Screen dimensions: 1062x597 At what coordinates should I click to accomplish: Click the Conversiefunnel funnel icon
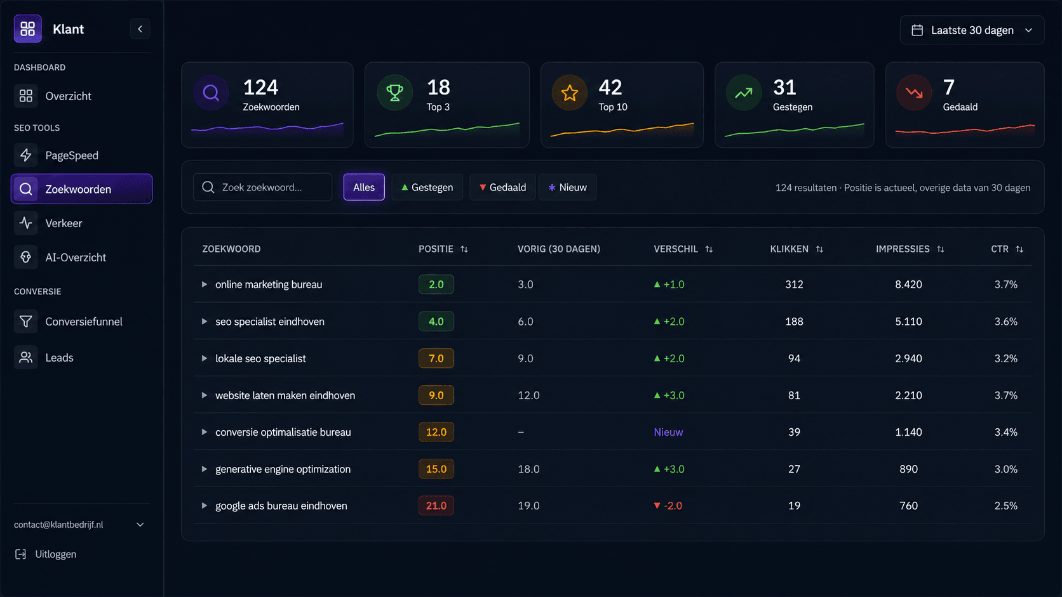(25, 321)
